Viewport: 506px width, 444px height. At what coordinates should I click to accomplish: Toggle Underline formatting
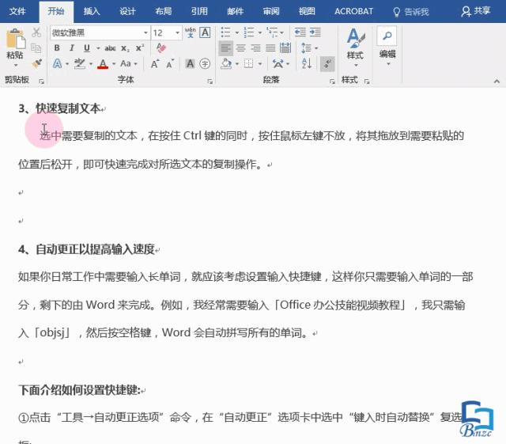click(86, 48)
